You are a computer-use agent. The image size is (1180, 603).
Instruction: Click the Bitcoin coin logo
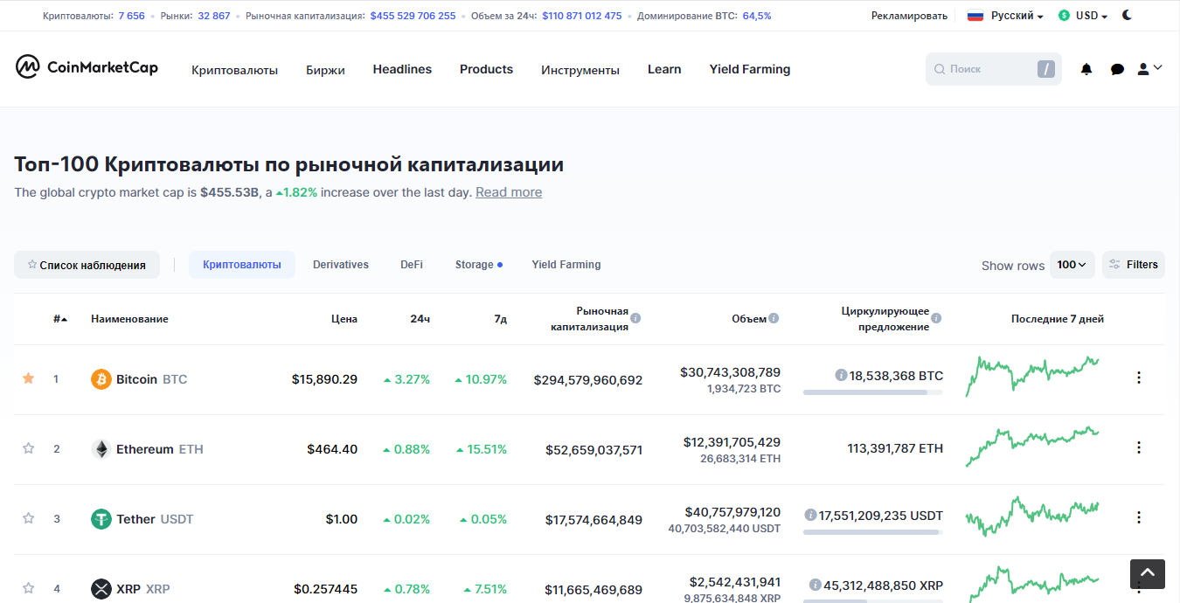coord(101,379)
